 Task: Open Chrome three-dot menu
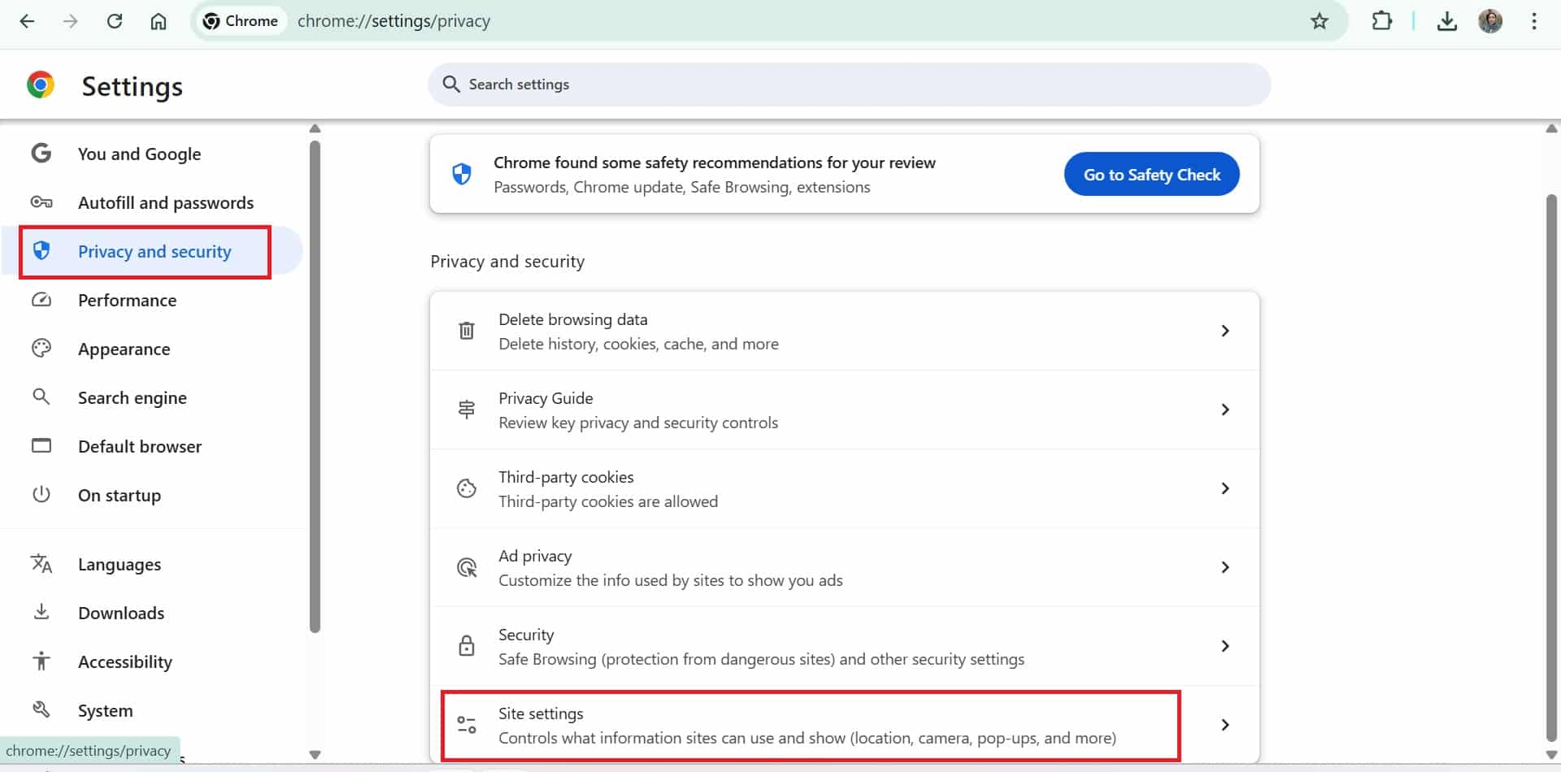click(x=1533, y=21)
